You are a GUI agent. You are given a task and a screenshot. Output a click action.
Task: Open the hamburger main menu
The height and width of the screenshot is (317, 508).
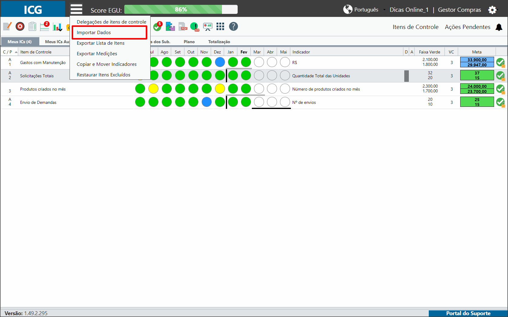pyautogui.click(x=76, y=9)
